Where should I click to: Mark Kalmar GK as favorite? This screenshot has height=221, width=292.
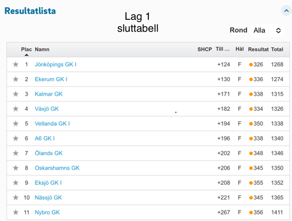pyautogui.click(x=16, y=94)
